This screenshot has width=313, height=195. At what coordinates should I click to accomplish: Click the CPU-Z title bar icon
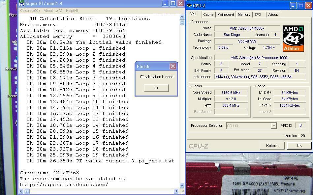(x=189, y=6)
